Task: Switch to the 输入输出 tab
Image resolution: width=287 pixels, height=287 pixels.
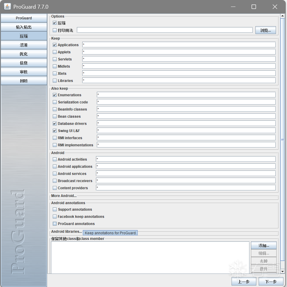Action: point(24,27)
